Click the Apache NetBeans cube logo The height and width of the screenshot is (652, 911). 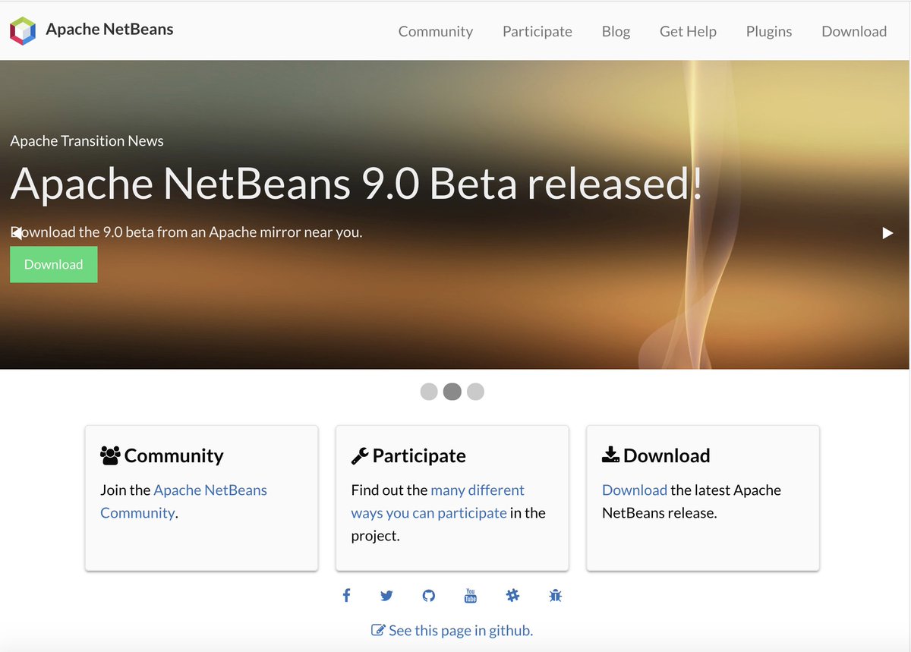pyautogui.click(x=23, y=30)
